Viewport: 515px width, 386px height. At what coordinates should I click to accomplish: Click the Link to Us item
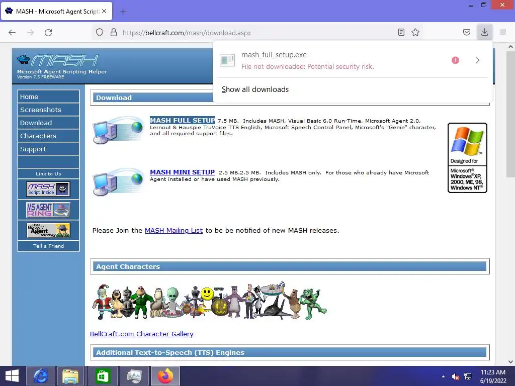[x=48, y=173]
